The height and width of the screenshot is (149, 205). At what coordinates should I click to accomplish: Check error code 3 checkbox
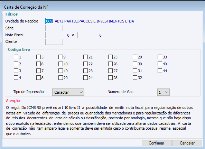pyautogui.click(x=16, y=71)
